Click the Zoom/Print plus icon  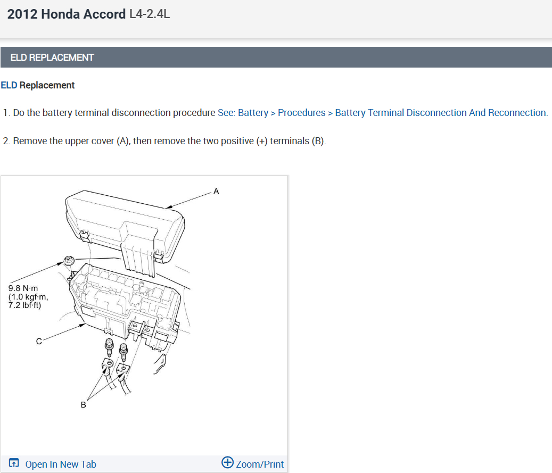pyautogui.click(x=227, y=462)
